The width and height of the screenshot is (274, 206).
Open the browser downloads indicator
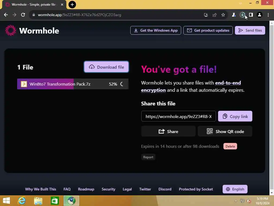242,15
